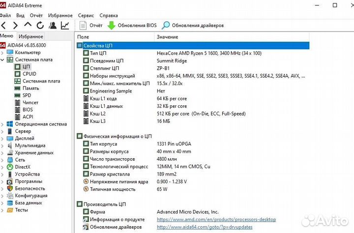
Task: Expand the Программы tree branch
Action: pos(2,181)
